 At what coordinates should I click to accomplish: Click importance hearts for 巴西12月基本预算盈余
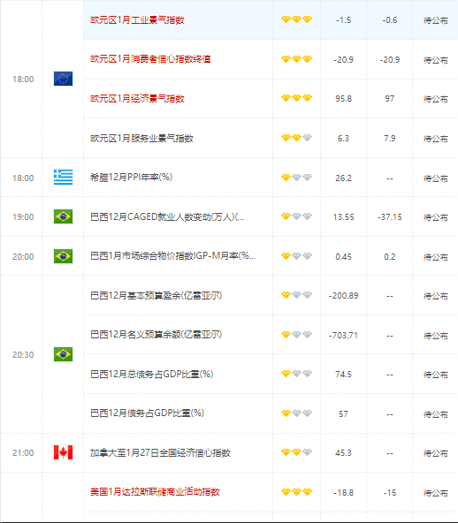tap(296, 295)
